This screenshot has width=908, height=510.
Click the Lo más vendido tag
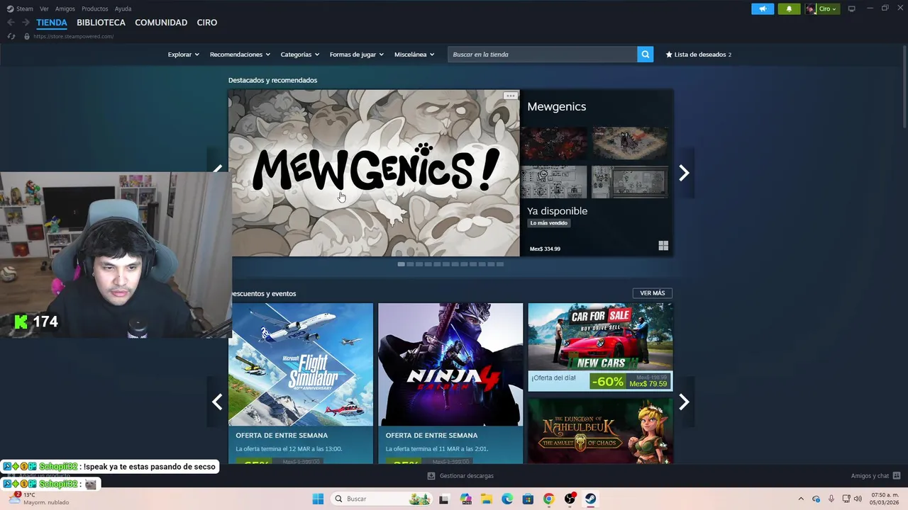click(549, 223)
